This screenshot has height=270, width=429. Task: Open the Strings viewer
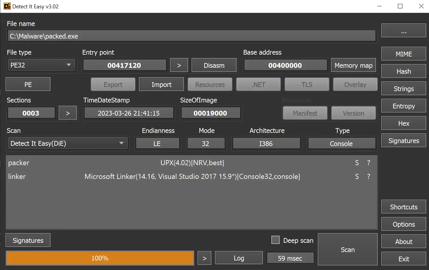pos(404,89)
